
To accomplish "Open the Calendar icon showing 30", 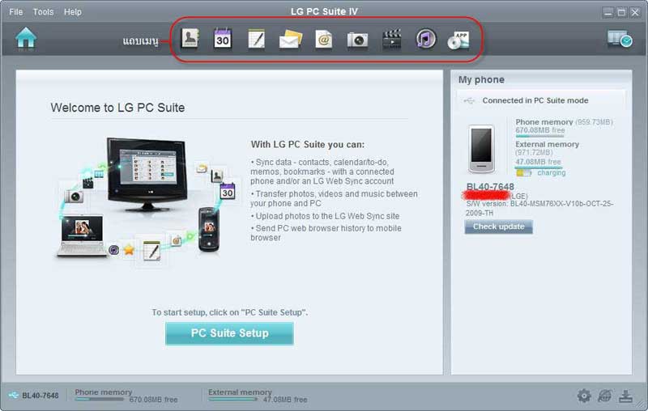I will (223, 39).
